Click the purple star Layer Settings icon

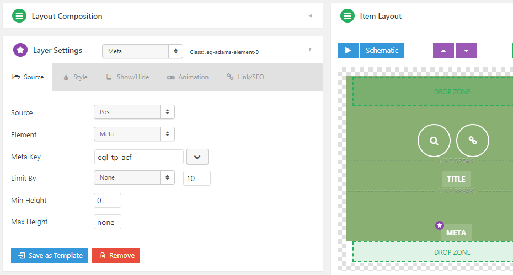[20, 50]
